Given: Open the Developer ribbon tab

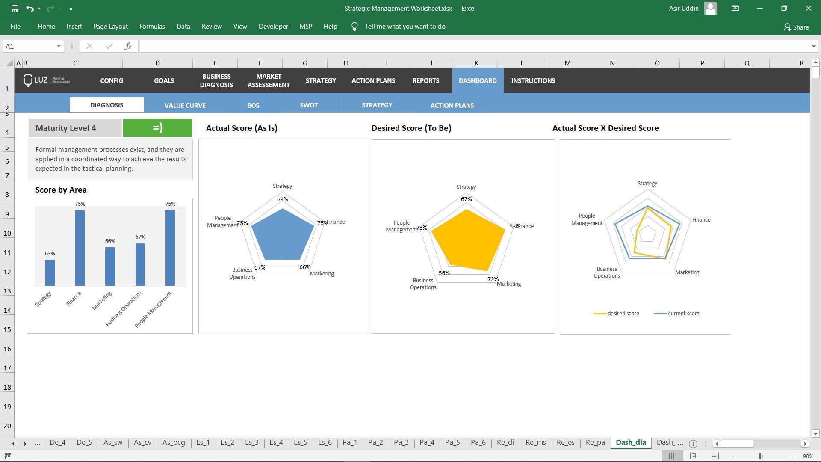Looking at the screenshot, I should pos(273,26).
